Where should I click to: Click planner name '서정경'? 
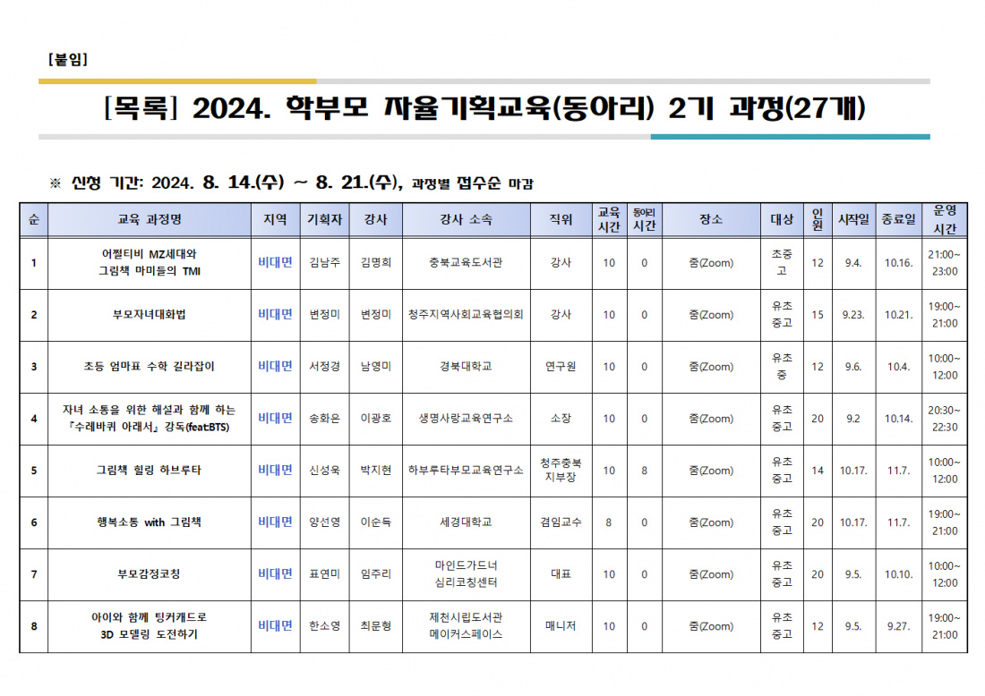tap(325, 367)
